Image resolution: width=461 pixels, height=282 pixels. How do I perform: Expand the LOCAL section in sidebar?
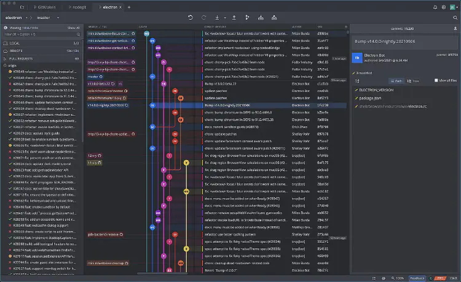coord(15,43)
